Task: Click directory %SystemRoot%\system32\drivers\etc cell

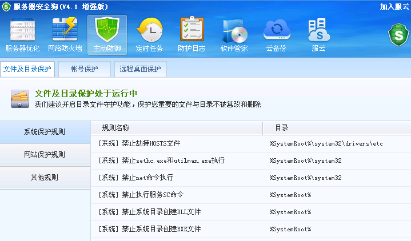Action: 326,143
